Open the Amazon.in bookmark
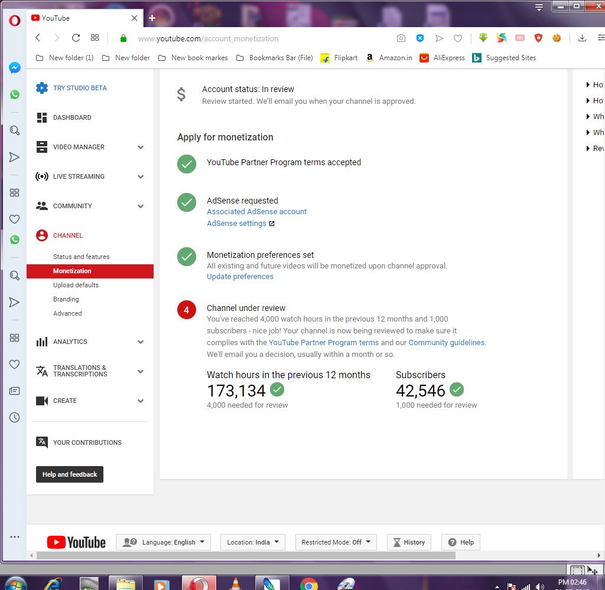This screenshot has width=605, height=590. [x=389, y=58]
